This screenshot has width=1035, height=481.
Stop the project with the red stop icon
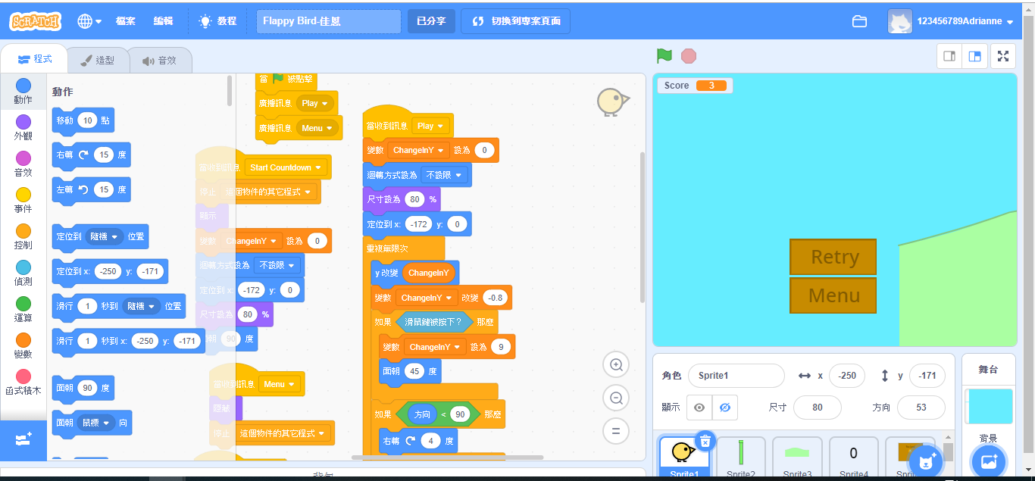(689, 55)
